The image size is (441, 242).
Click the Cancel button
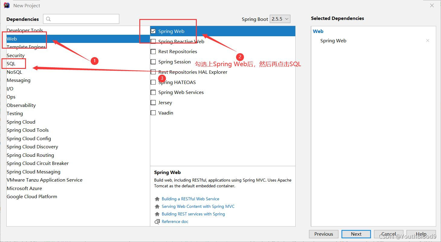(389, 234)
